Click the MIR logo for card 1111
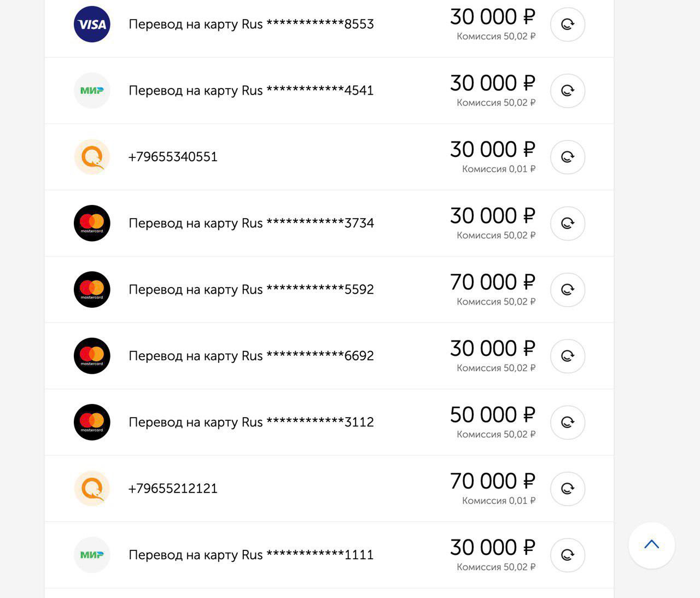This screenshot has height=598, width=700. [x=92, y=555]
